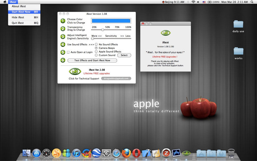Click the blue color swatch to change color
Image resolution: width=257 pixels, height=161 pixels.
point(111,21)
